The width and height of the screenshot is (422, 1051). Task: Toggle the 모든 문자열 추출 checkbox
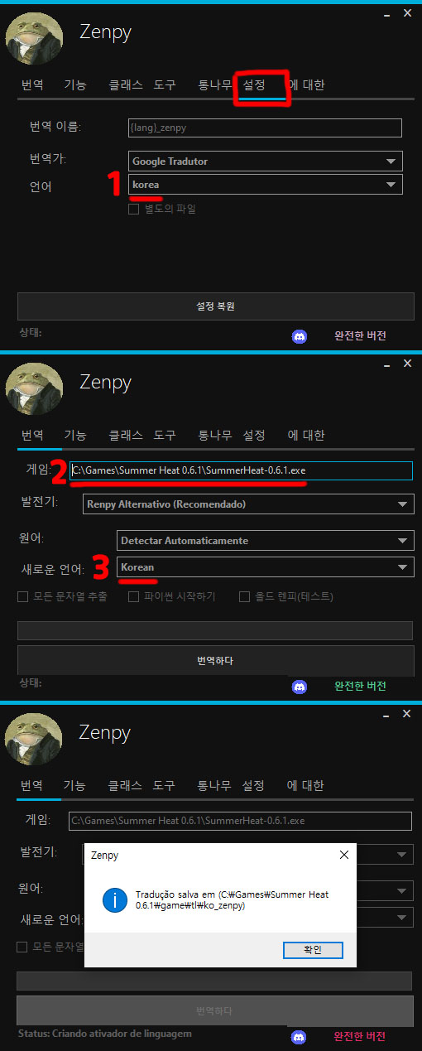click(x=22, y=596)
